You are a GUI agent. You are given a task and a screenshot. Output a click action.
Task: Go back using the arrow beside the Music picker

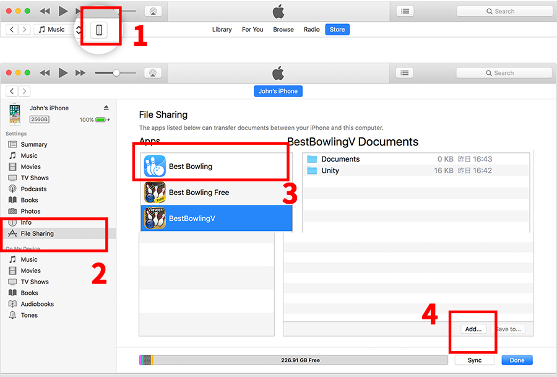[x=12, y=30]
